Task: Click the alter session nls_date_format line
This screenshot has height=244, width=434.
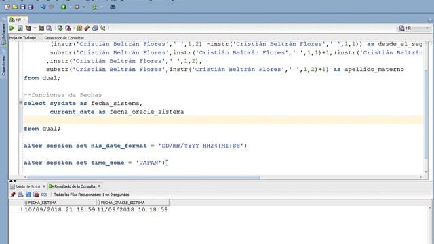Action: point(135,146)
